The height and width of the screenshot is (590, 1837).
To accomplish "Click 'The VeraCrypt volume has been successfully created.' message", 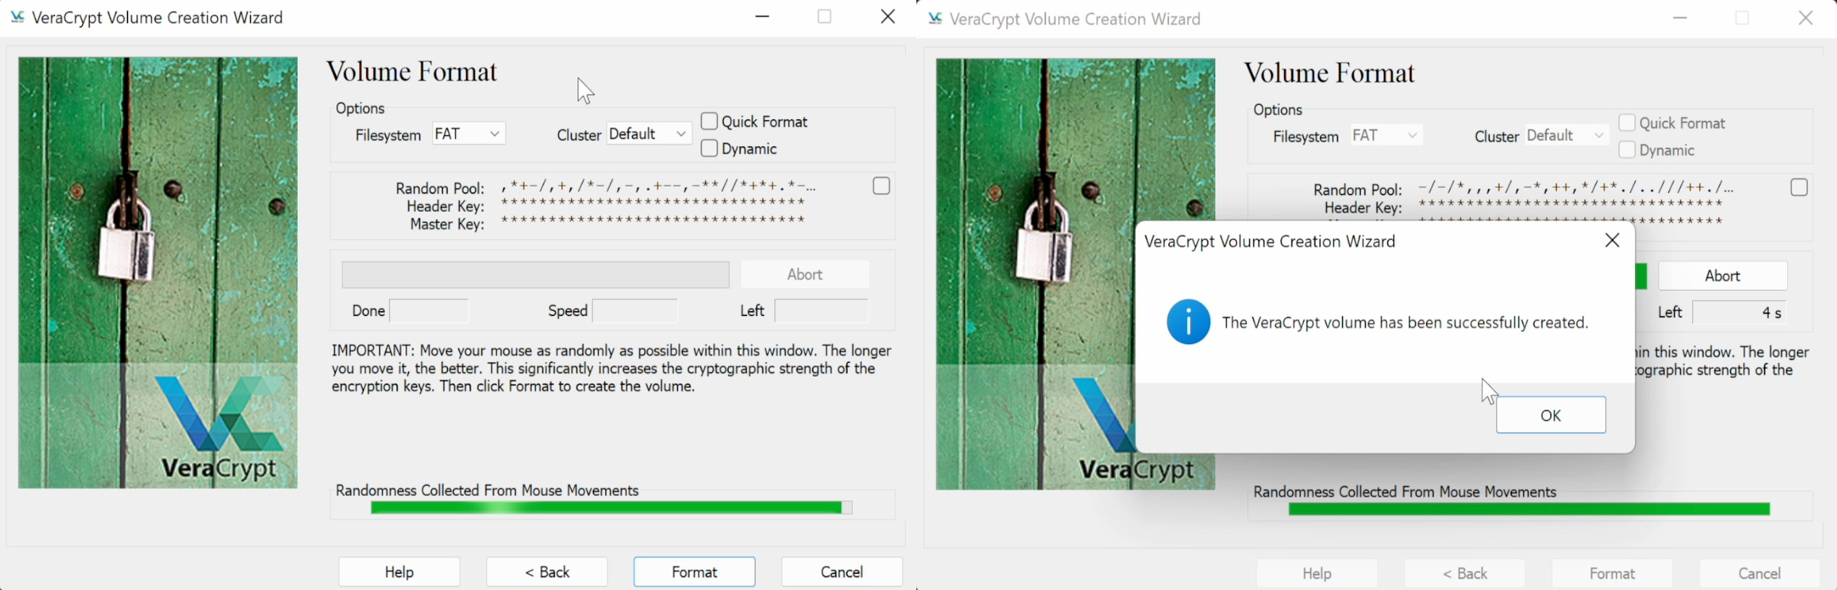I will point(1405,322).
